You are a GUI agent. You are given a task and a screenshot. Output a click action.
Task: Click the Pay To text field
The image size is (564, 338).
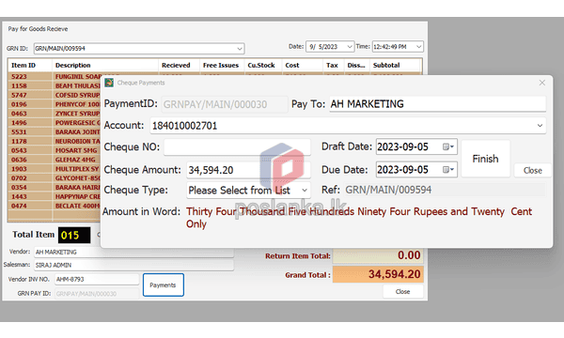click(437, 104)
